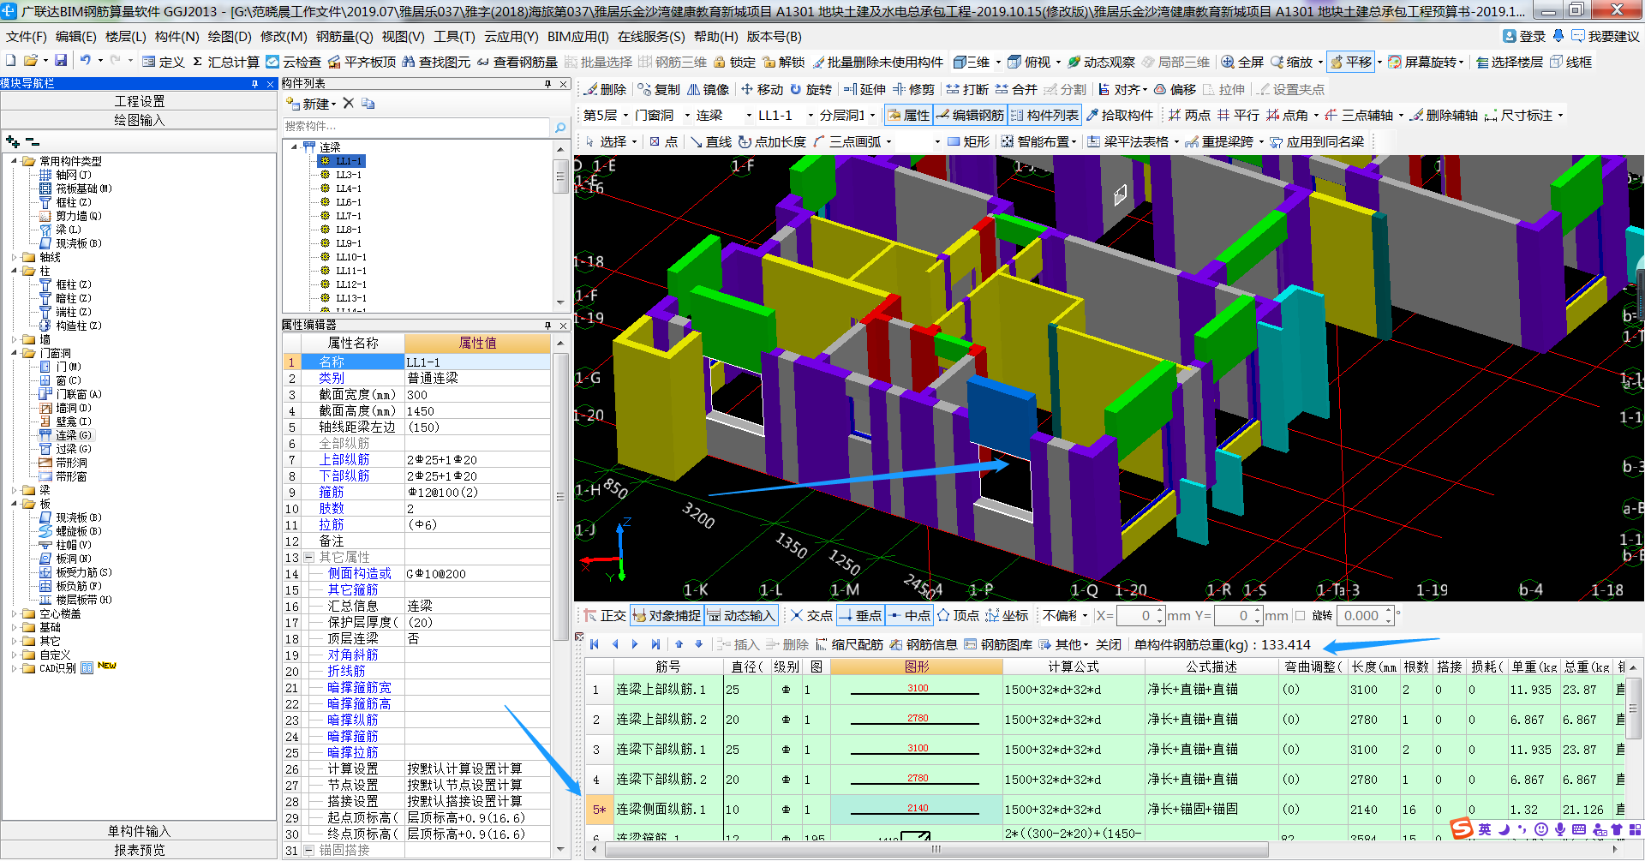This screenshot has height=861, width=1645.
Task: Toggle 动态输入 dynamic input
Action: (741, 615)
